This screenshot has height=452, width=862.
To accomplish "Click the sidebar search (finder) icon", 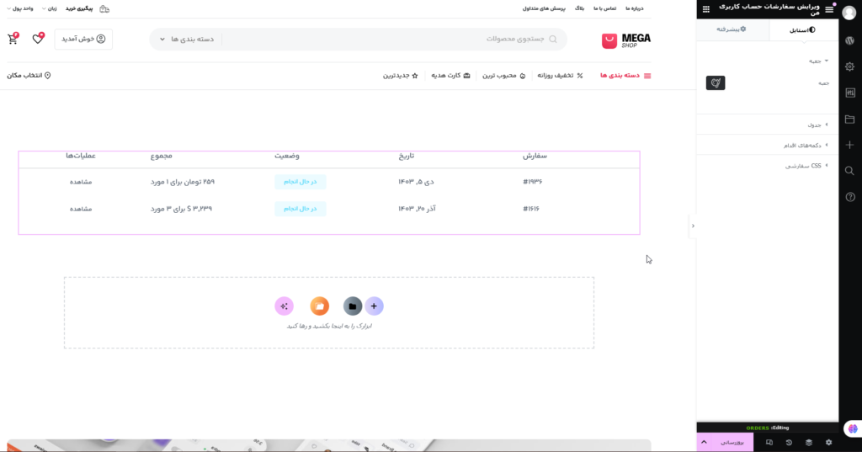I will coord(850,171).
